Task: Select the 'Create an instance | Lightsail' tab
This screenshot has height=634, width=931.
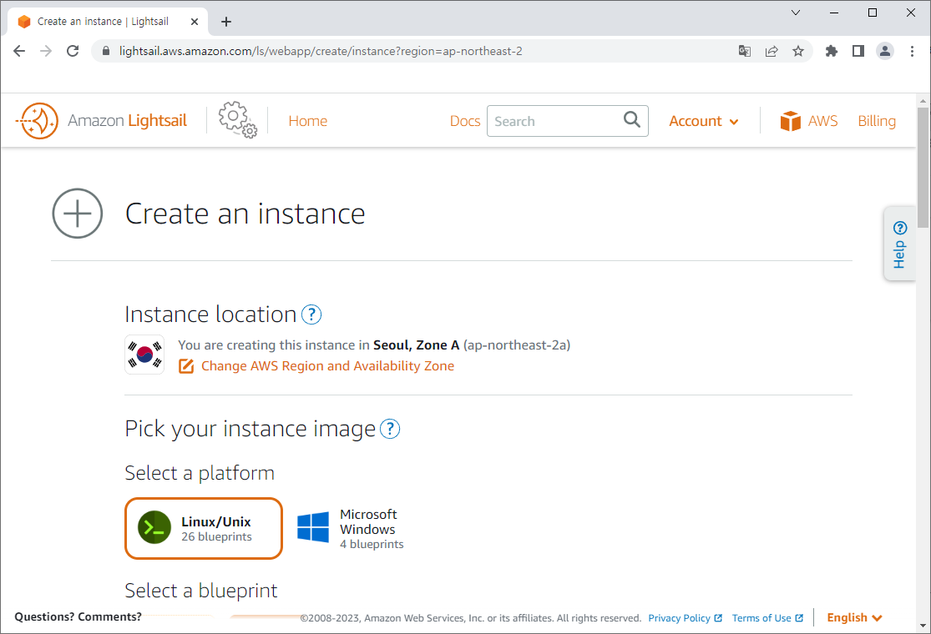Action: tap(108, 22)
